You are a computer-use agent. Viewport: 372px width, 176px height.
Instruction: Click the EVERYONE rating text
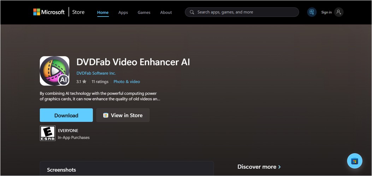(68, 130)
